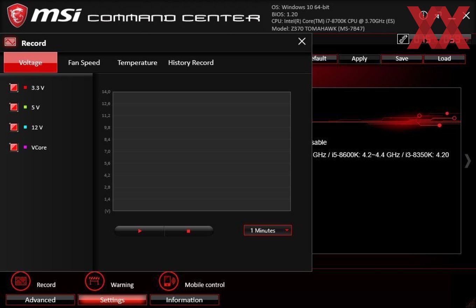
Task: Click the Mobile control label text
Action: click(x=205, y=285)
